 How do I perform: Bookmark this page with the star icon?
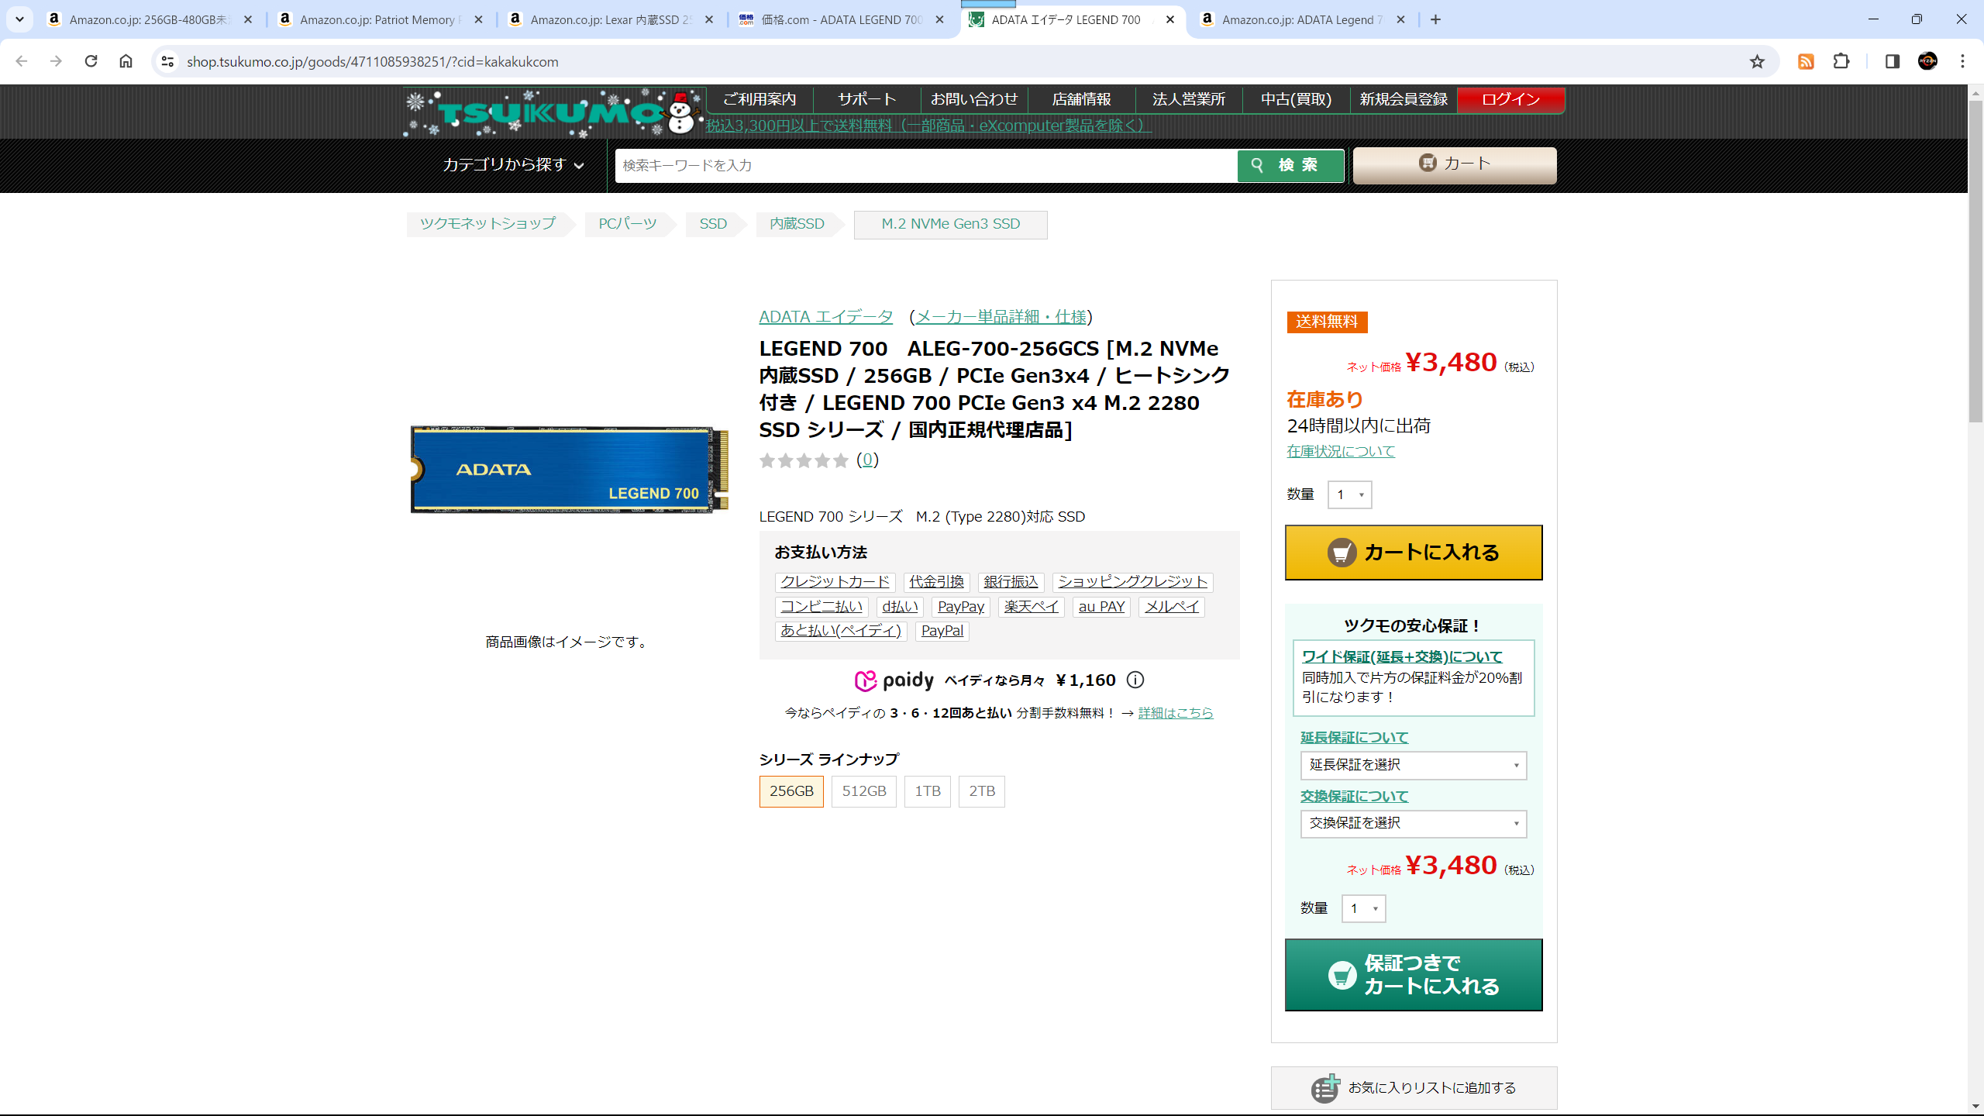click(x=1757, y=61)
